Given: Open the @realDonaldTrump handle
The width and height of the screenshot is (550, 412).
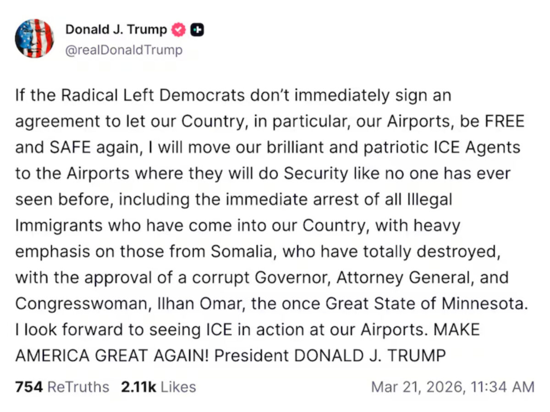Looking at the screenshot, I should (125, 49).
